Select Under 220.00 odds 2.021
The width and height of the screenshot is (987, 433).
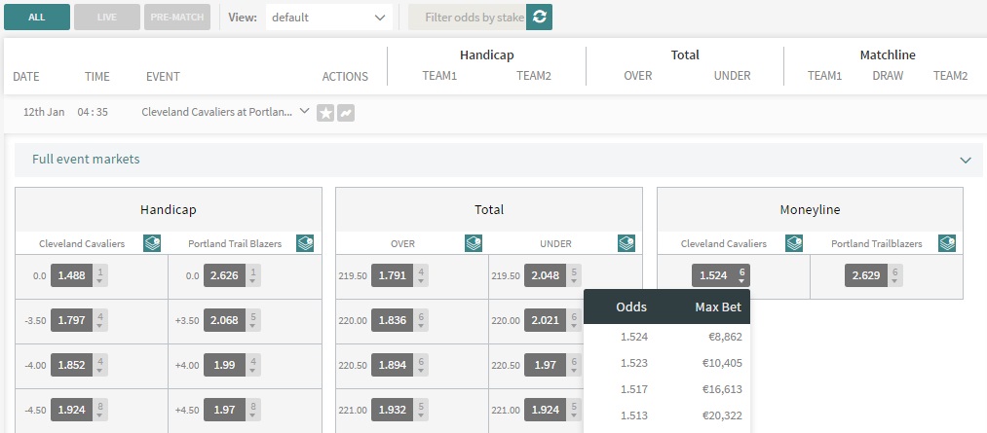(x=545, y=320)
